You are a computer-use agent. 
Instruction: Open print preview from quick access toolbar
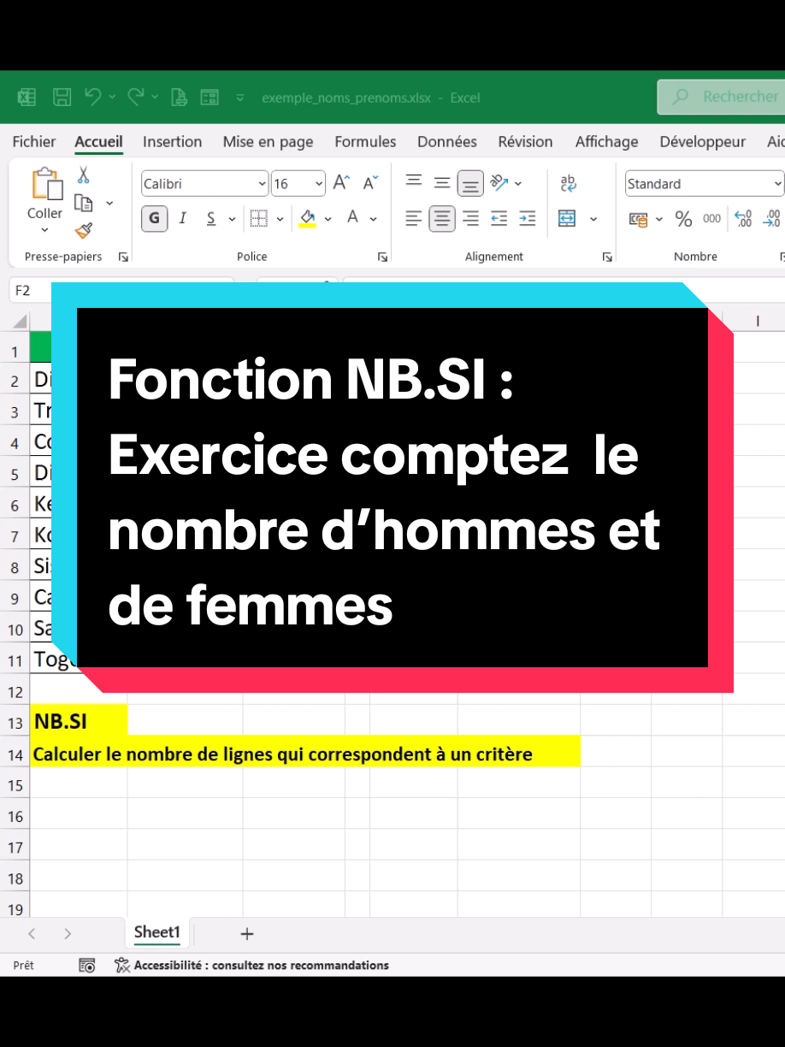click(x=178, y=98)
